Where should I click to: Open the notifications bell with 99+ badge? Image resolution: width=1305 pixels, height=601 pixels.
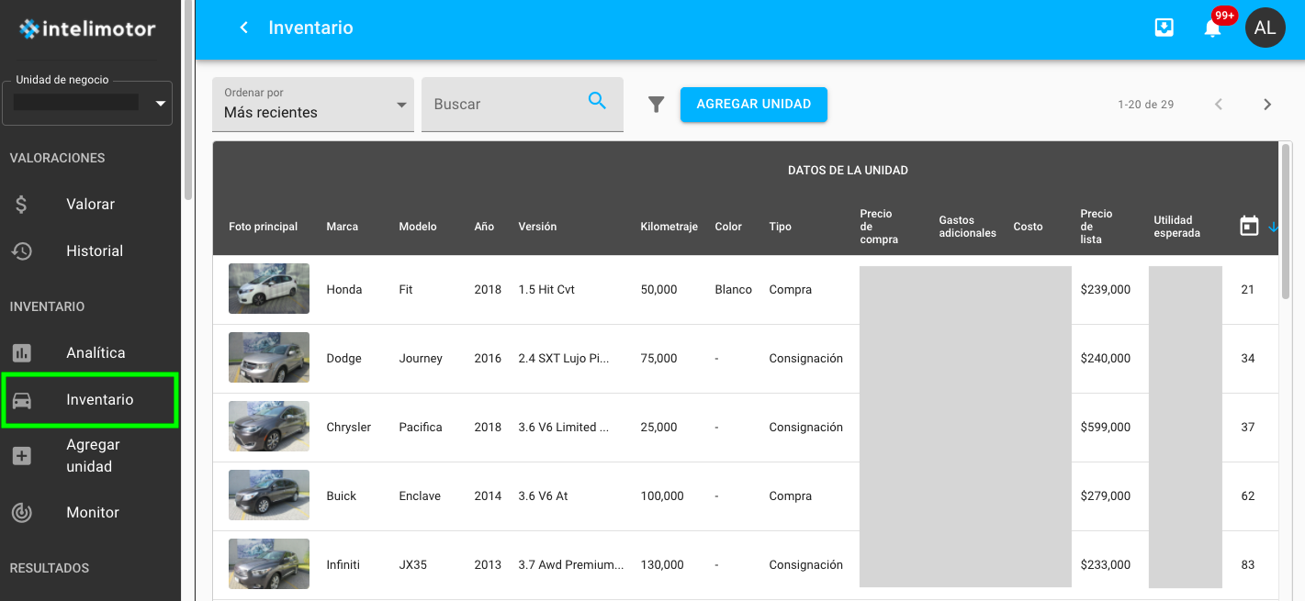click(1212, 28)
